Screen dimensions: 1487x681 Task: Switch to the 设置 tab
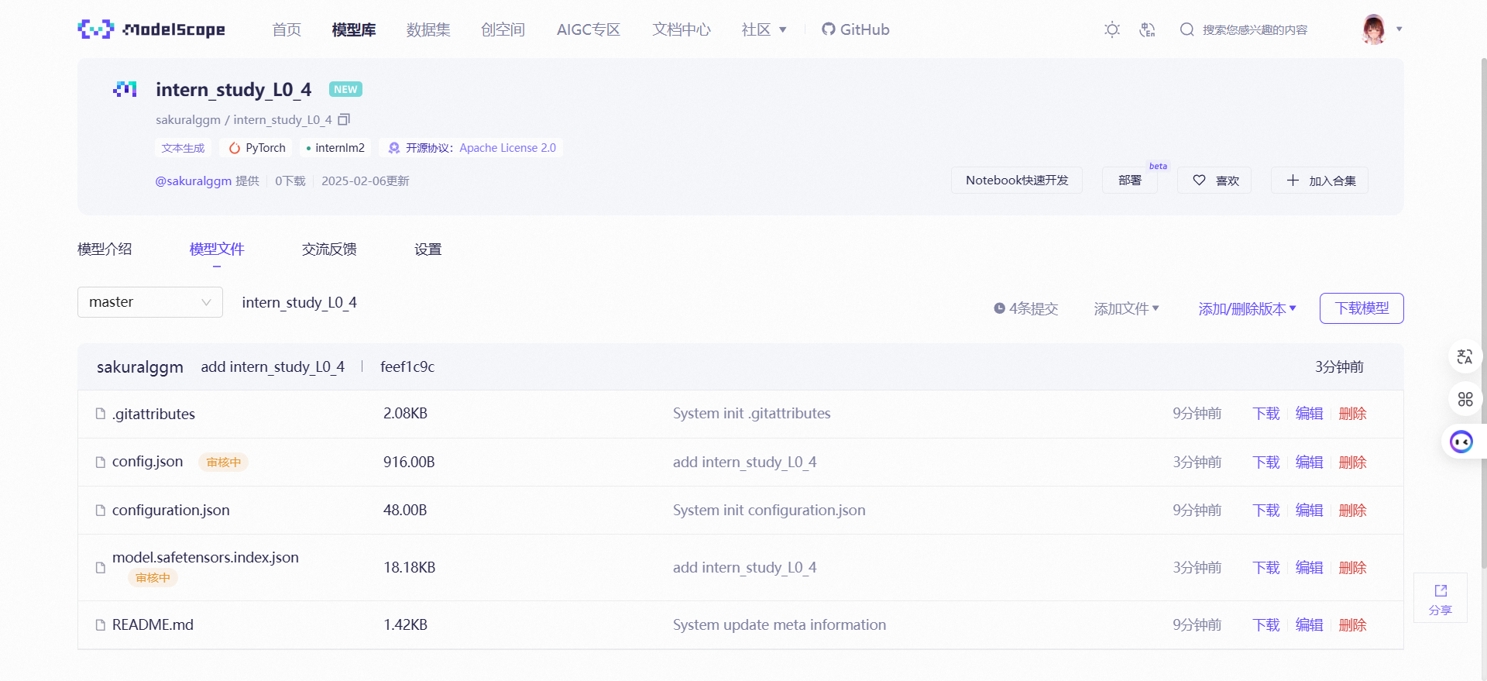tap(428, 249)
